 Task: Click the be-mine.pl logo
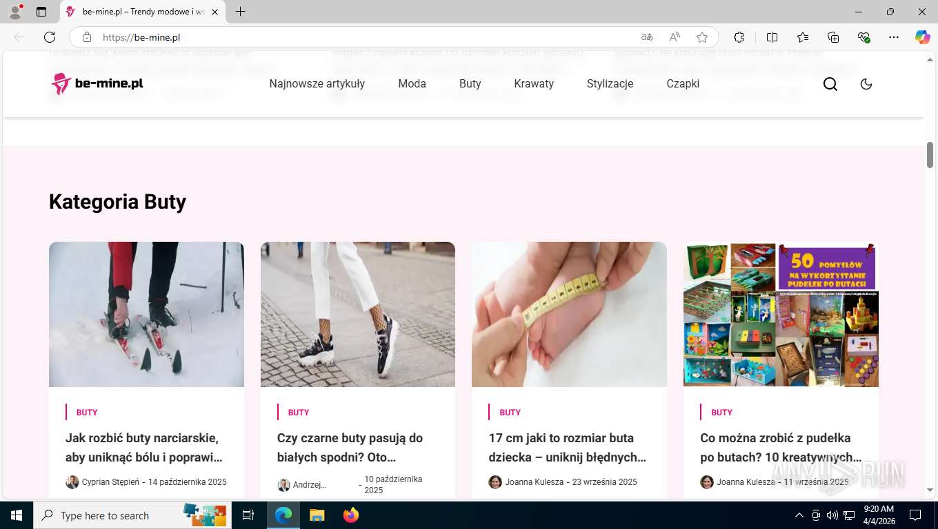(x=97, y=84)
